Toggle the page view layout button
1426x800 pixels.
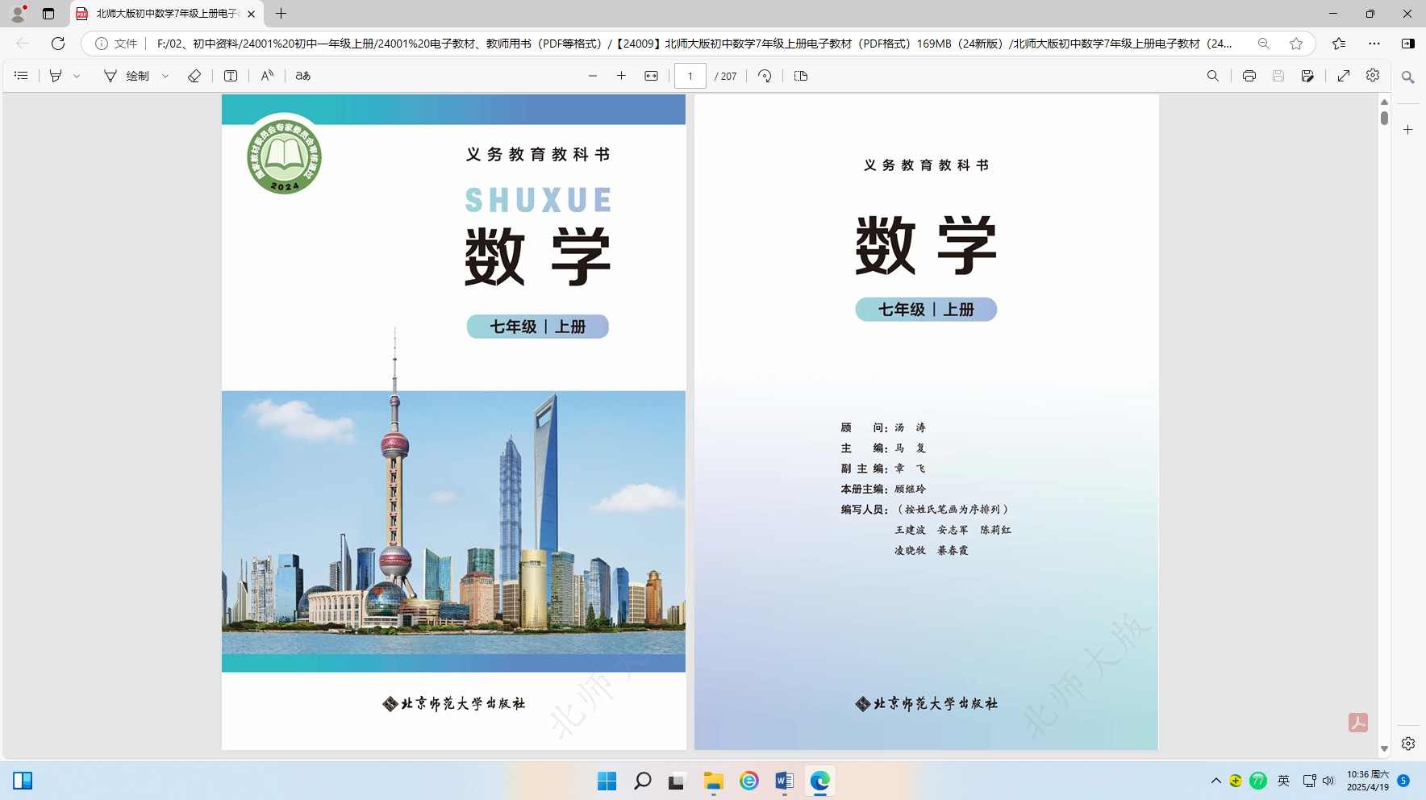(801, 76)
